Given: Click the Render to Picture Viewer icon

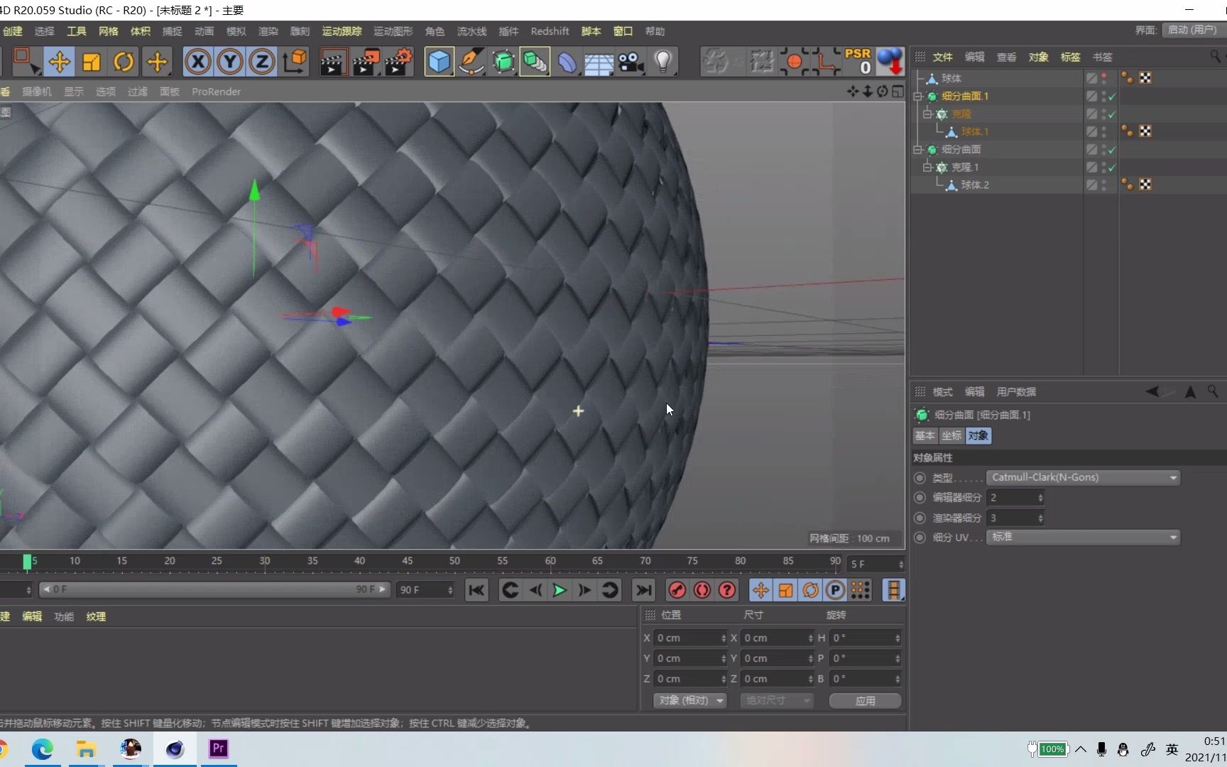Looking at the screenshot, I should pos(366,62).
